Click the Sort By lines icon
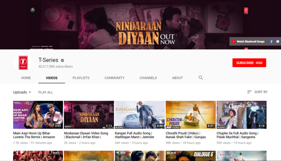281x161 pixels. coord(249,92)
